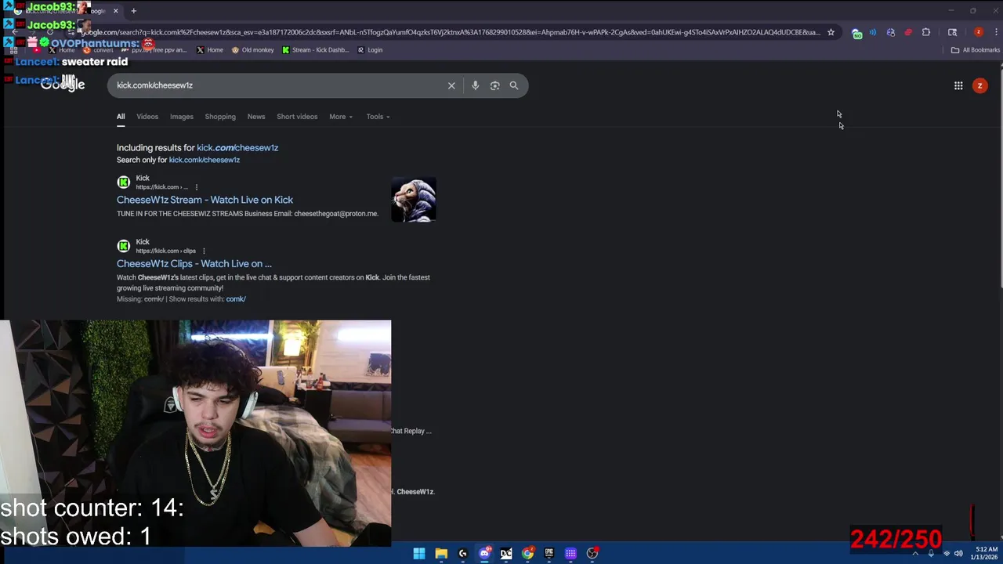This screenshot has width=1003, height=564.
Task: Expand the More search filters dropdown
Action: pyautogui.click(x=341, y=117)
